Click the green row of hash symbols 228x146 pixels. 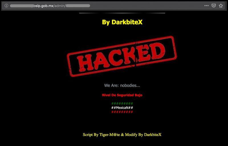(122, 103)
